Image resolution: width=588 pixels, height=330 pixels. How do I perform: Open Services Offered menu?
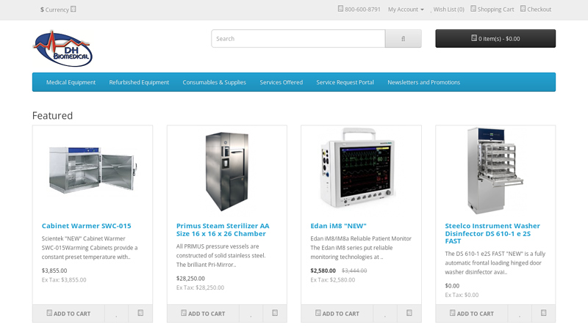(282, 82)
